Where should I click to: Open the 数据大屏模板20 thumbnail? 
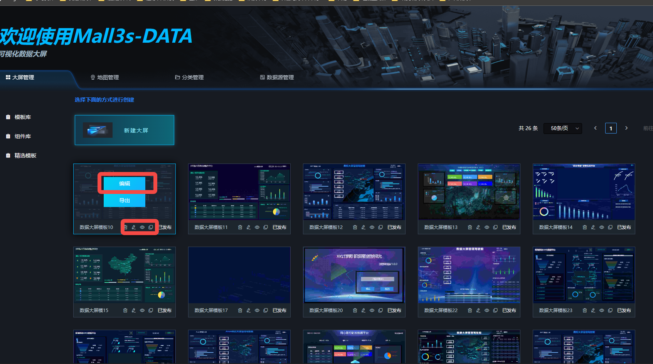pyautogui.click(x=354, y=275)
